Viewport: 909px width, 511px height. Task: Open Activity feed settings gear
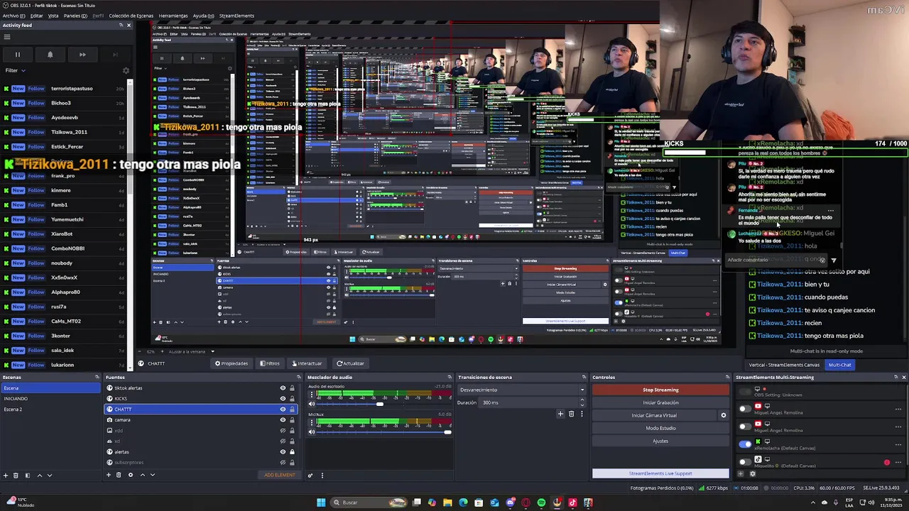126,70
